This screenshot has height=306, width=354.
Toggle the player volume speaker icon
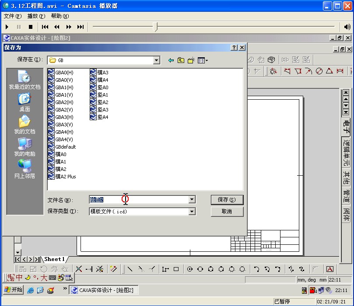click(x=347, y=27)
